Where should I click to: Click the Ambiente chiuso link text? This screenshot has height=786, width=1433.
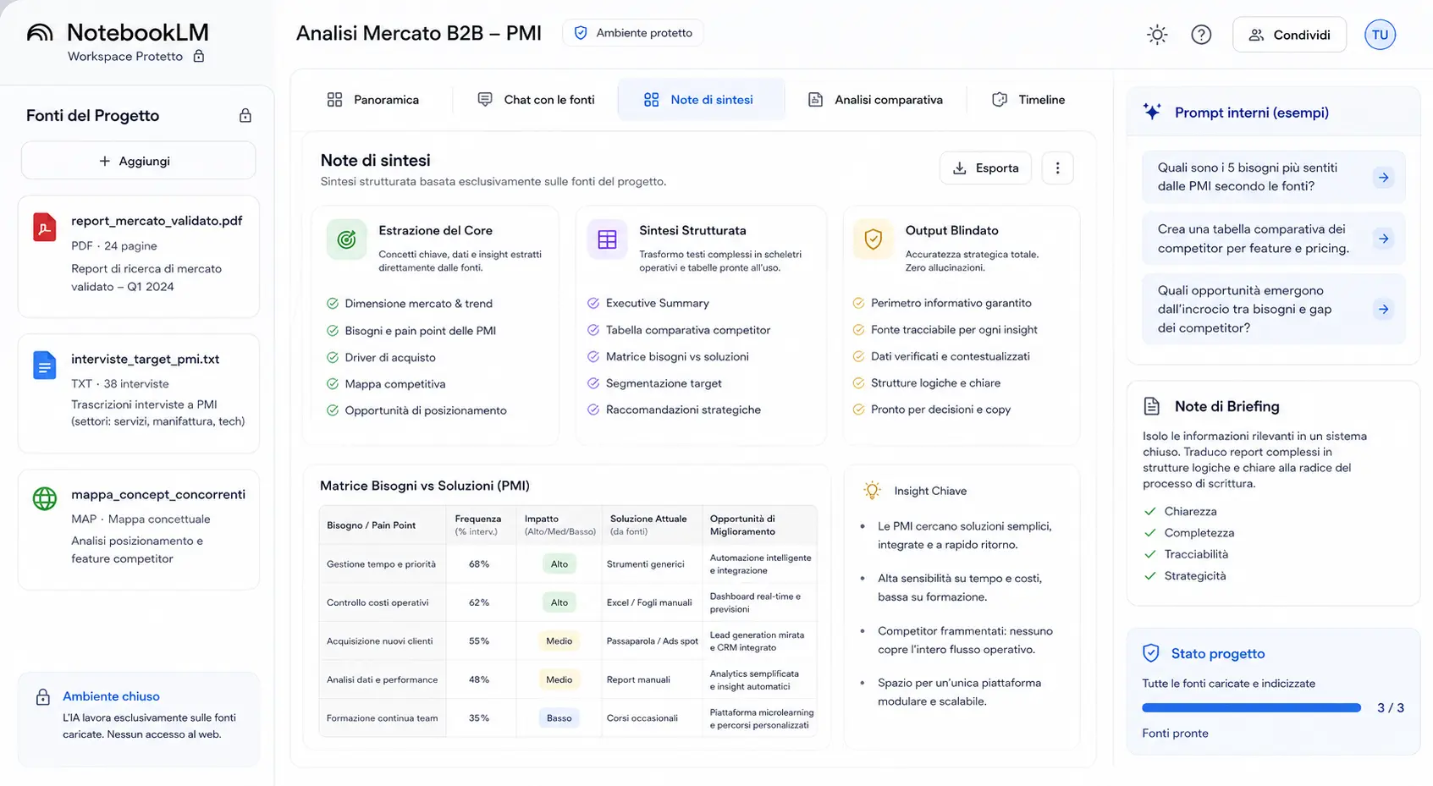pos(111,696)
